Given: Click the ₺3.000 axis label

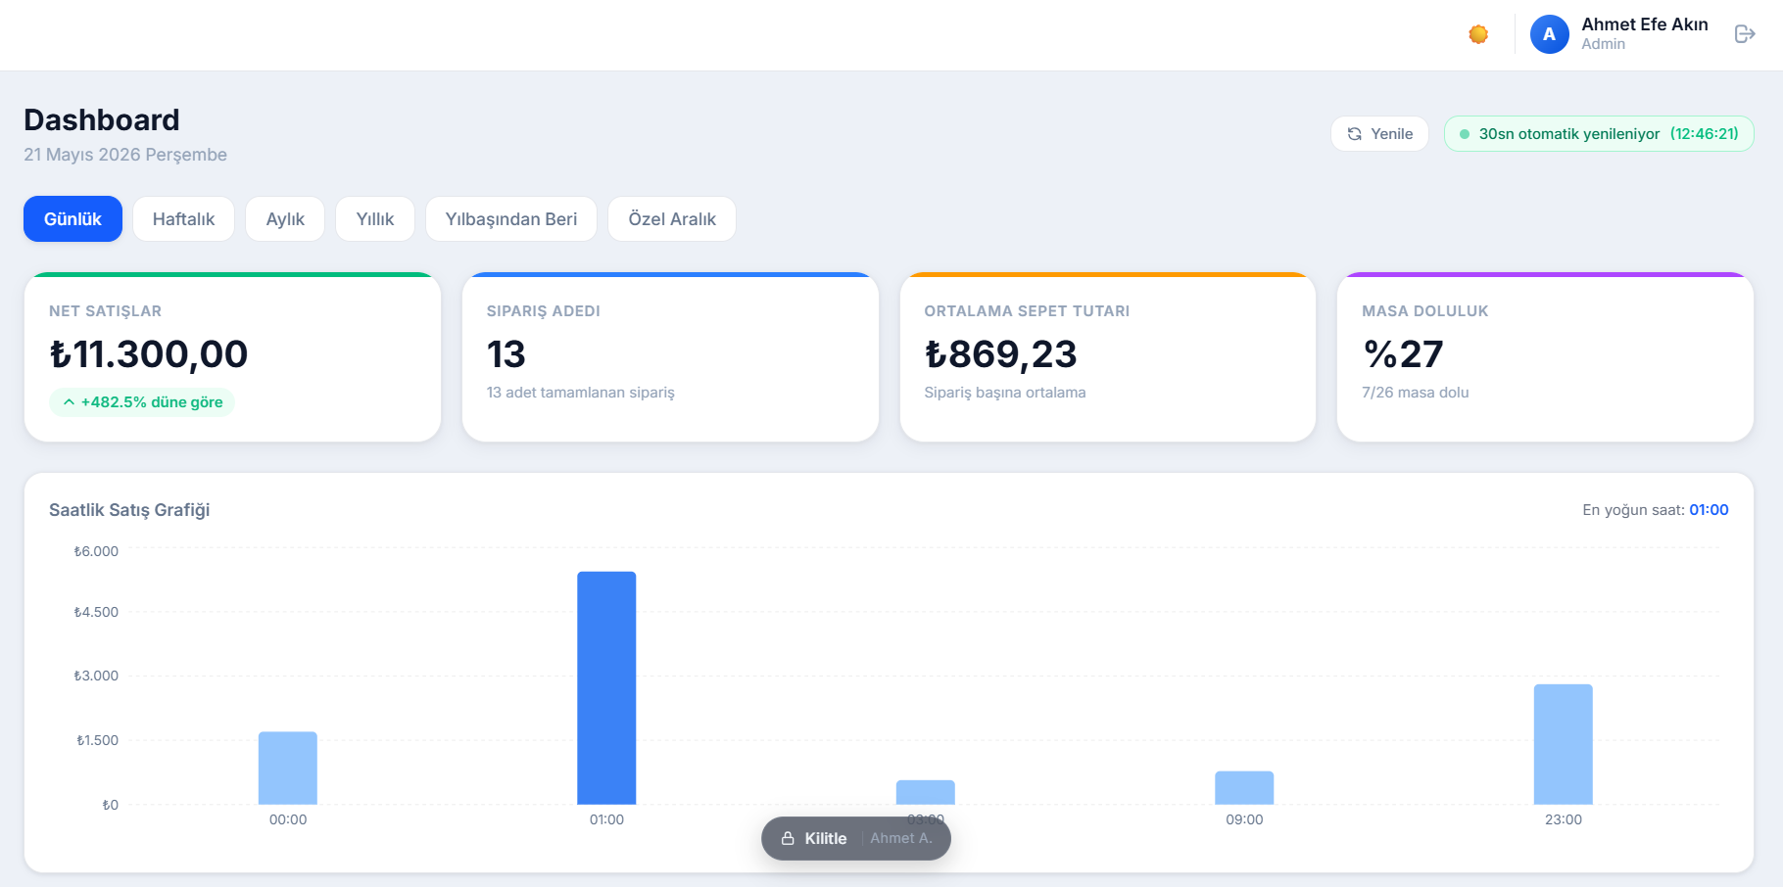Looking at the screenshot, I should click(x=96, y=676).
